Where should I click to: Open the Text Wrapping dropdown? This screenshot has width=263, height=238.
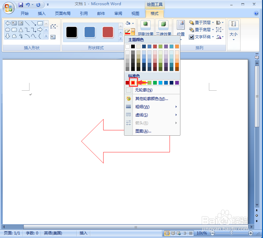pos(213,37)
